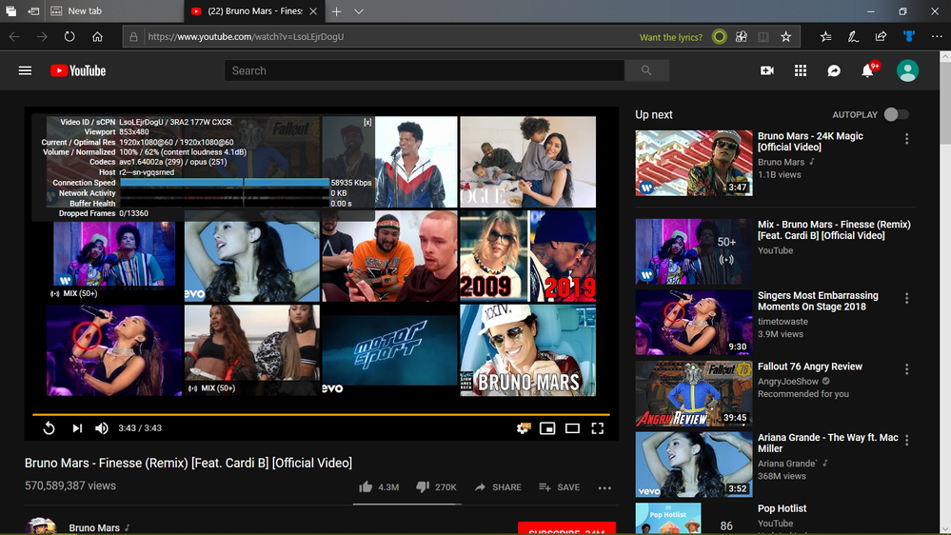Replay the video
Screen dimensions: 951x535
tap(50, 428)
